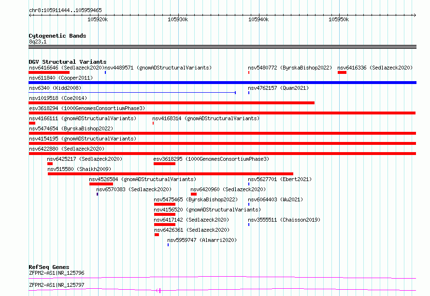430x296 pixels.
Task: Click the nsv6570383 (Sedlazeck2020) label
Action: [x=134, y=189]
